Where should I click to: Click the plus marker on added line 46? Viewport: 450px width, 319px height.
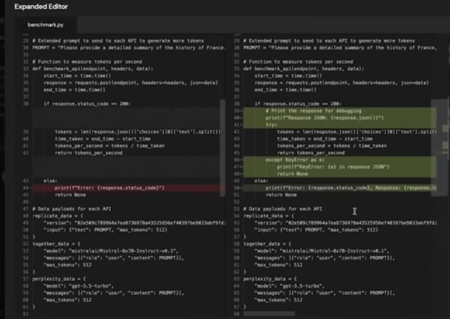[241, 160]
